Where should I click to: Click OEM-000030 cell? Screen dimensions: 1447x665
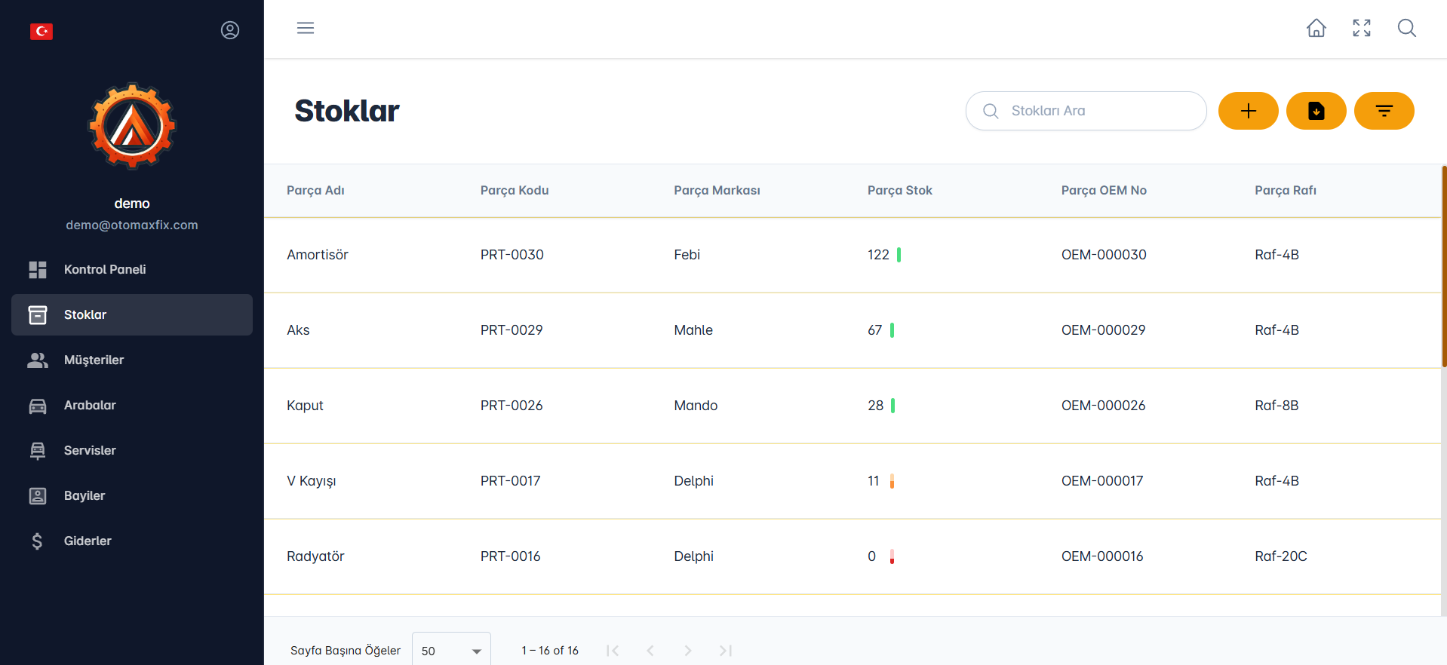click(x=1104, y=255)
